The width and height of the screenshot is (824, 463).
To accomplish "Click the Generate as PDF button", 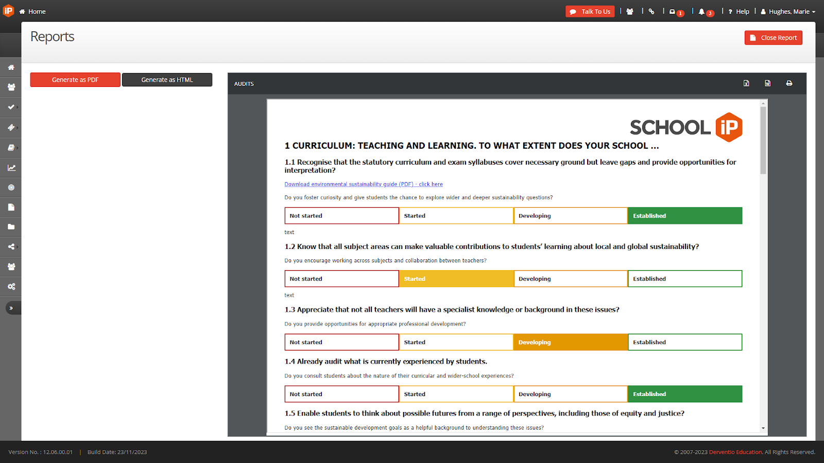I will pos(75,80).
